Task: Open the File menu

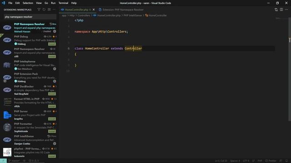Action: [x=10, y=3]
